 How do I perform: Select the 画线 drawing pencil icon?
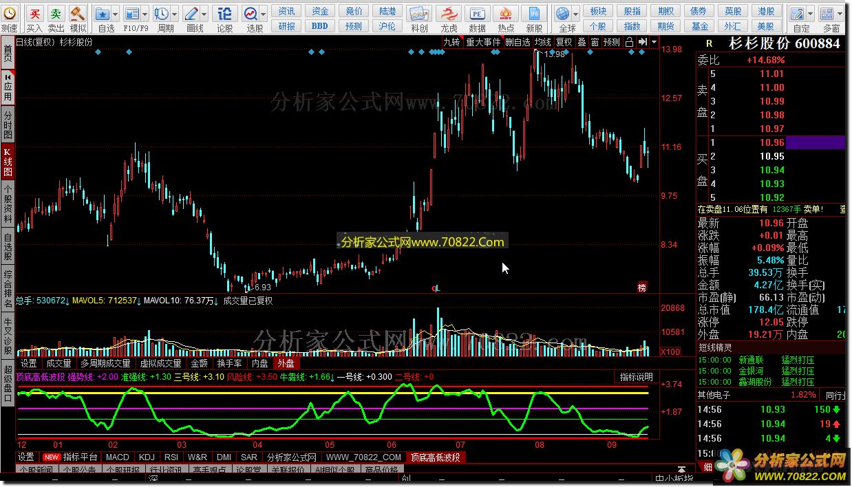191,13
